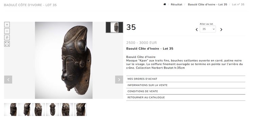Show next image with right gallery arrow
Screen dimensions: 254x122
pos(119,79)
